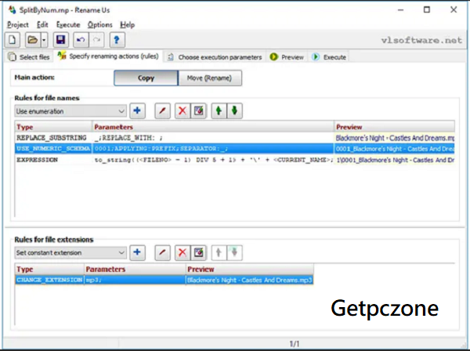The height and width of the screenshot is (351, 470).
Task: Click Castles And Dreams.mp3 extension preview cell
Action: 249,280
